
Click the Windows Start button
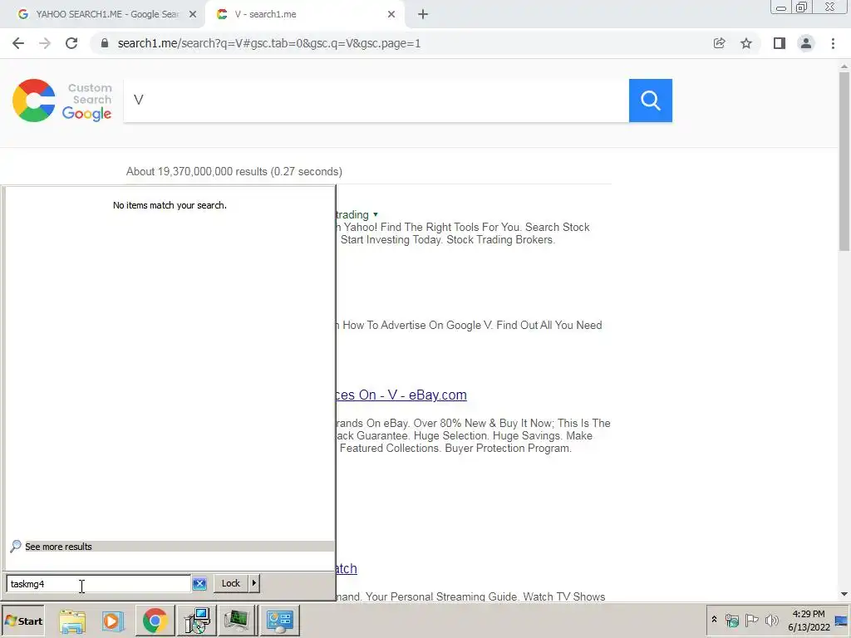(x=23, y=621)
